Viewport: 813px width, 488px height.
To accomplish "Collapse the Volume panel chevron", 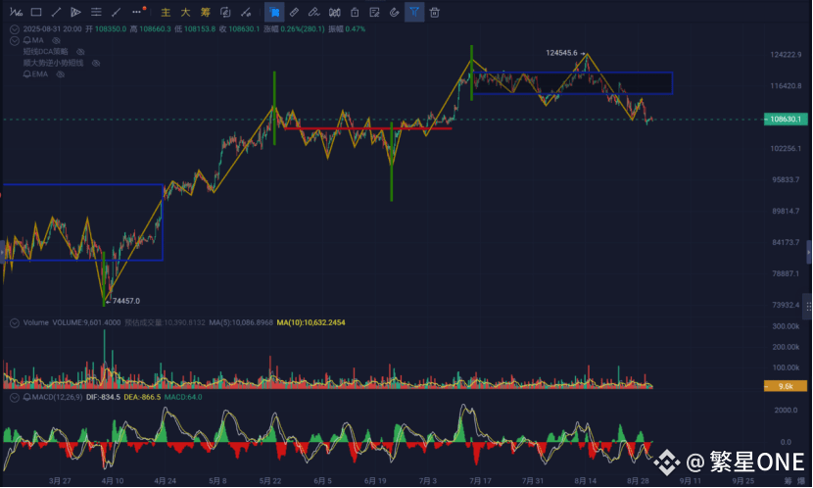I will (x=15, y=323).
